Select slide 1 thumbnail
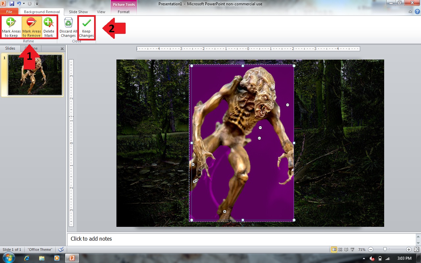 coord(35,75)
